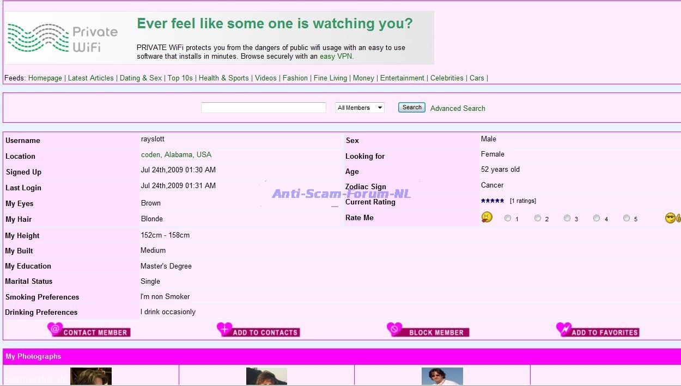Select rating 1 radio button
The width and height of the screenshot is (681, 386).
pos(508,218)
